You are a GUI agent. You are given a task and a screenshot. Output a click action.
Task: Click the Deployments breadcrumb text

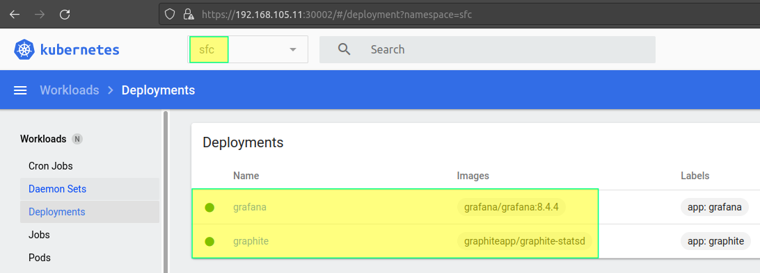pos(158,90)
